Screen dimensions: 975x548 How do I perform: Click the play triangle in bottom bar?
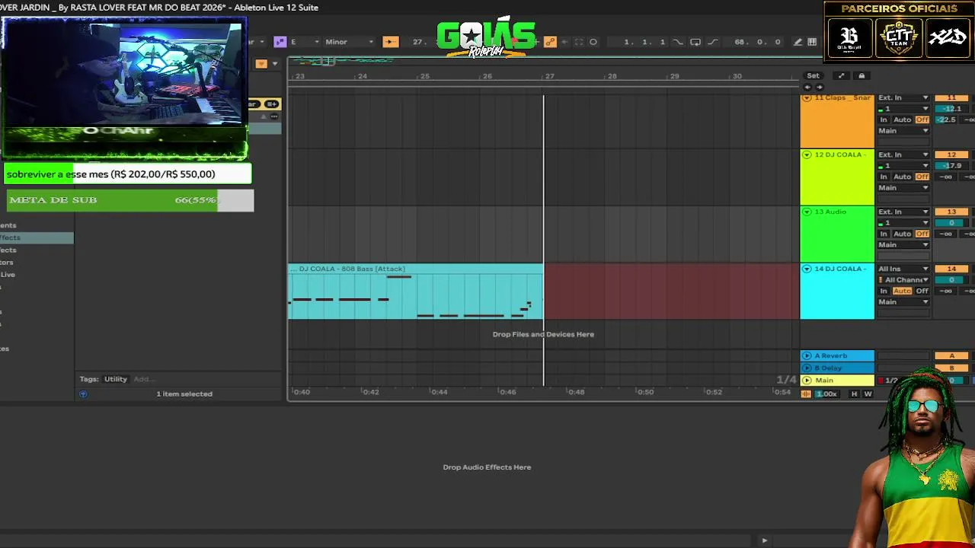coord(764,540)
